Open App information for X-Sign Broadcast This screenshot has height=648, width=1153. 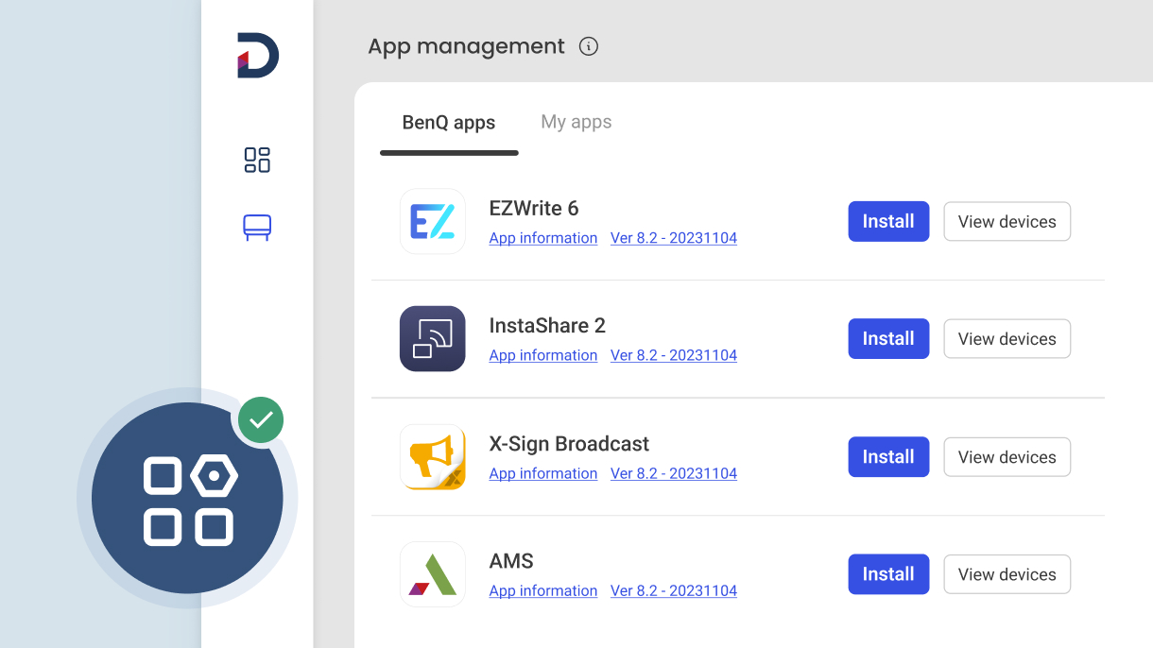[542, 473]
